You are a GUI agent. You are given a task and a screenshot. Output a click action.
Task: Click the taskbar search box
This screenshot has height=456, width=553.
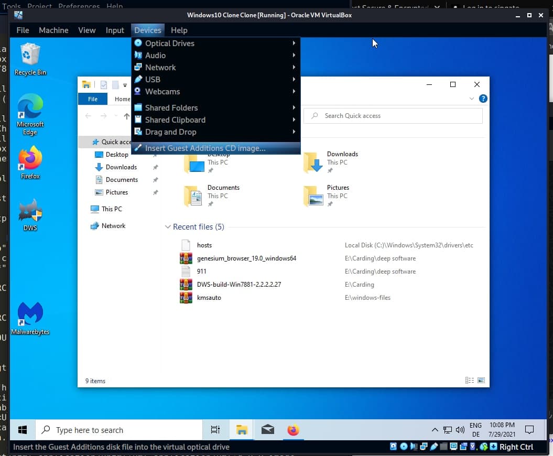point(119,430)
